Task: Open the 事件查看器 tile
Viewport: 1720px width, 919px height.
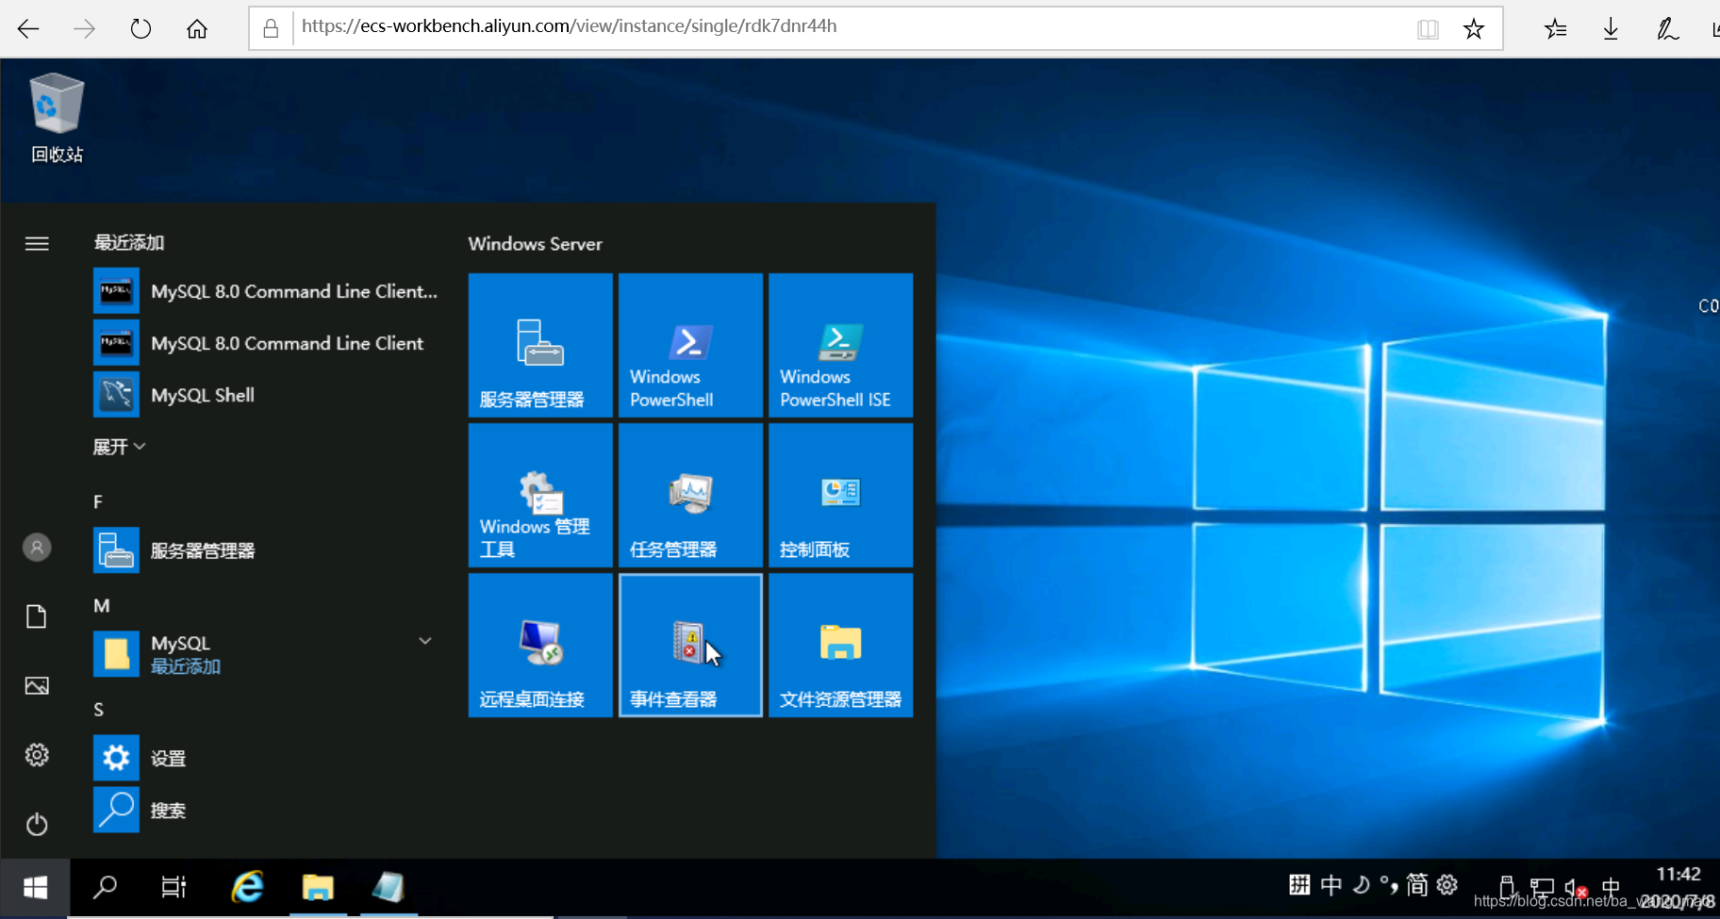Action: 690,645
